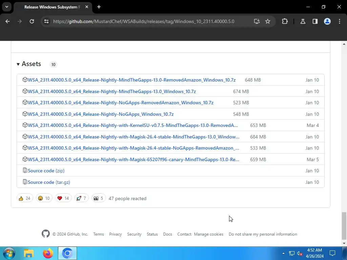The height and width of the screenshot is (260, 347).
Task: Download Nightly-MindTheGapps-13.0_Windows_10.7z asset
Action: pos(112,91)
